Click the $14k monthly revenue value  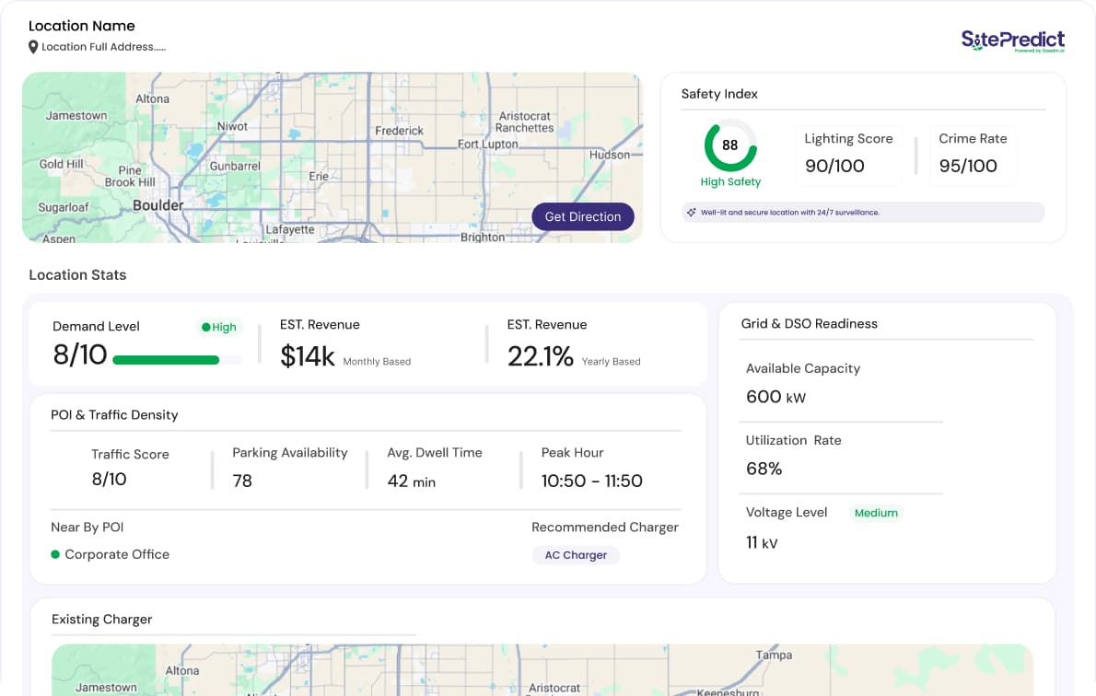307,356
